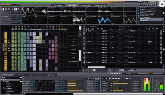Adjust the master volume slider at top left
The height and width of the screenshot is (95, 165).
tap(9, 5)
